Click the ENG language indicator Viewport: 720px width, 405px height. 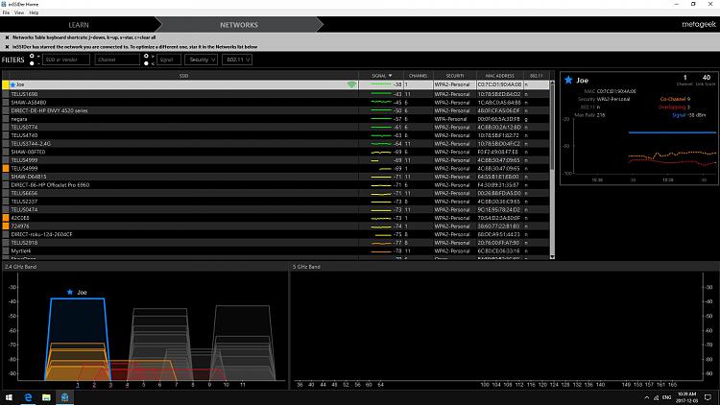click(x=667, y=397)
